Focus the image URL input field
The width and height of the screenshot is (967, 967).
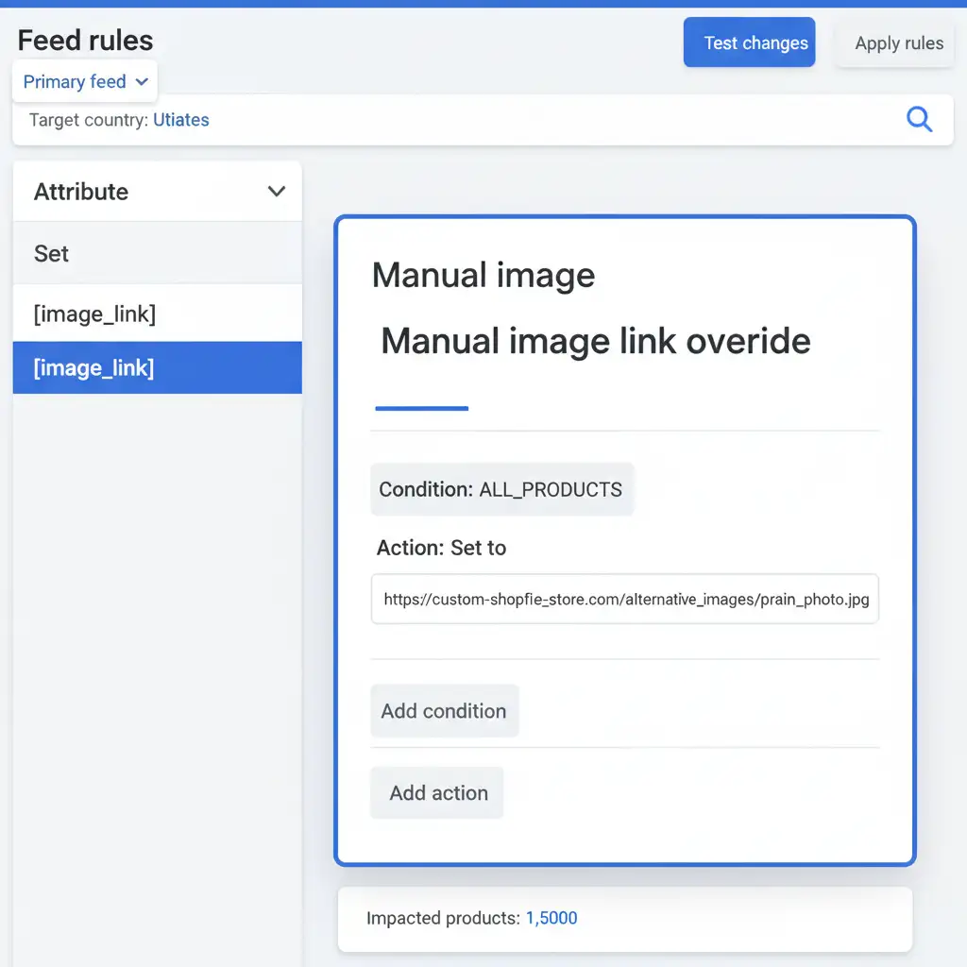pyautogui.click(x=625, y=599)
